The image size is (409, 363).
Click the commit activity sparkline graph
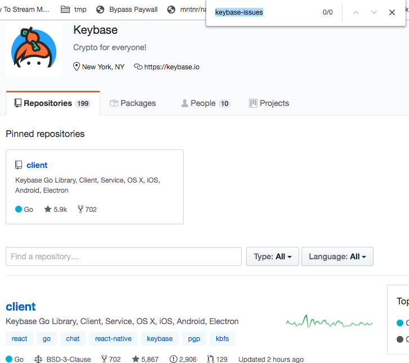click(x=329, y=322)
